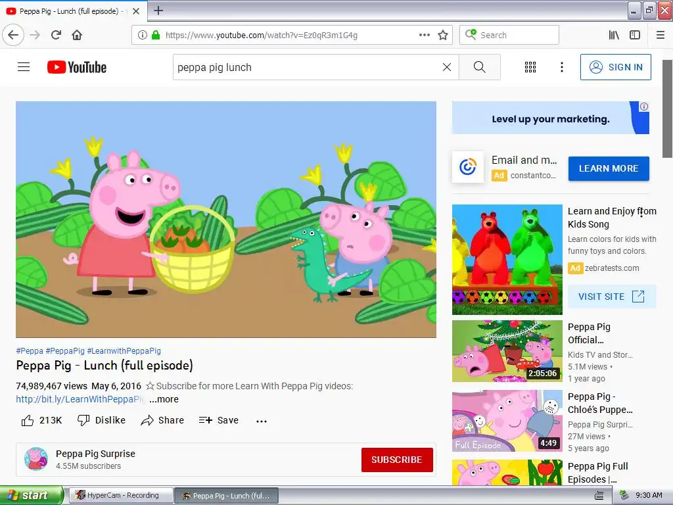
Task: Open the bit.ly LearnWithPeppaPig link
Action: pyautogui.click(x=80, y=399)
